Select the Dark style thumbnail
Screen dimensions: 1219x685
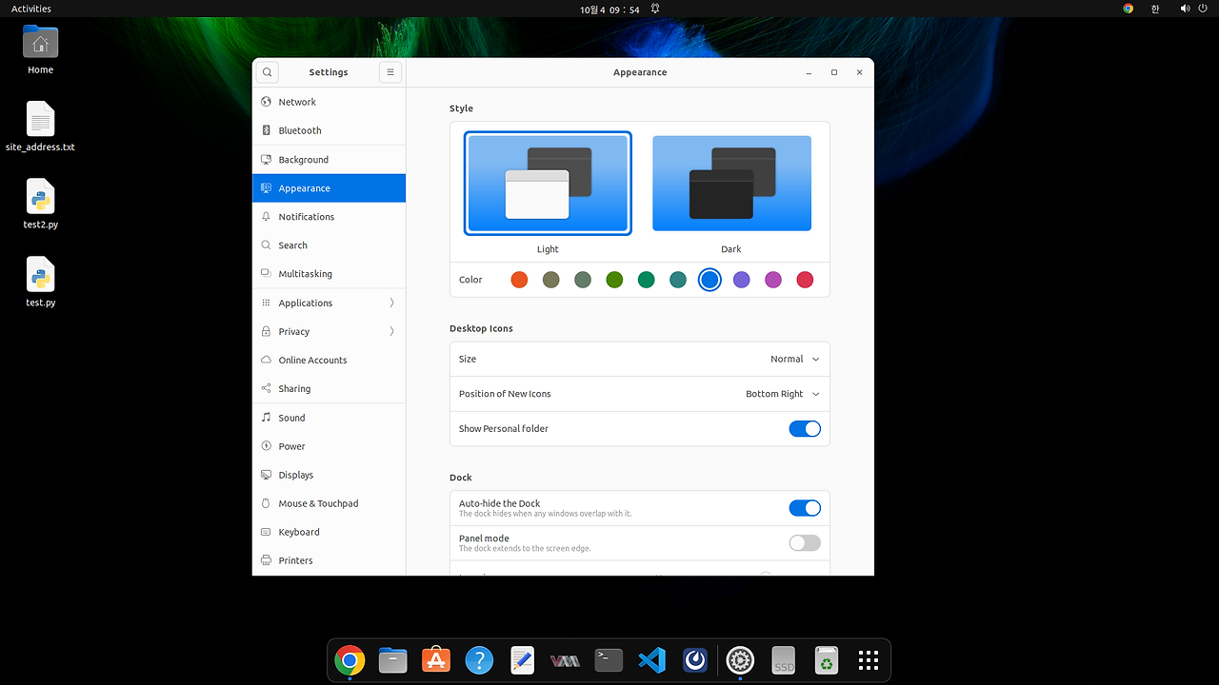(731, 184)
